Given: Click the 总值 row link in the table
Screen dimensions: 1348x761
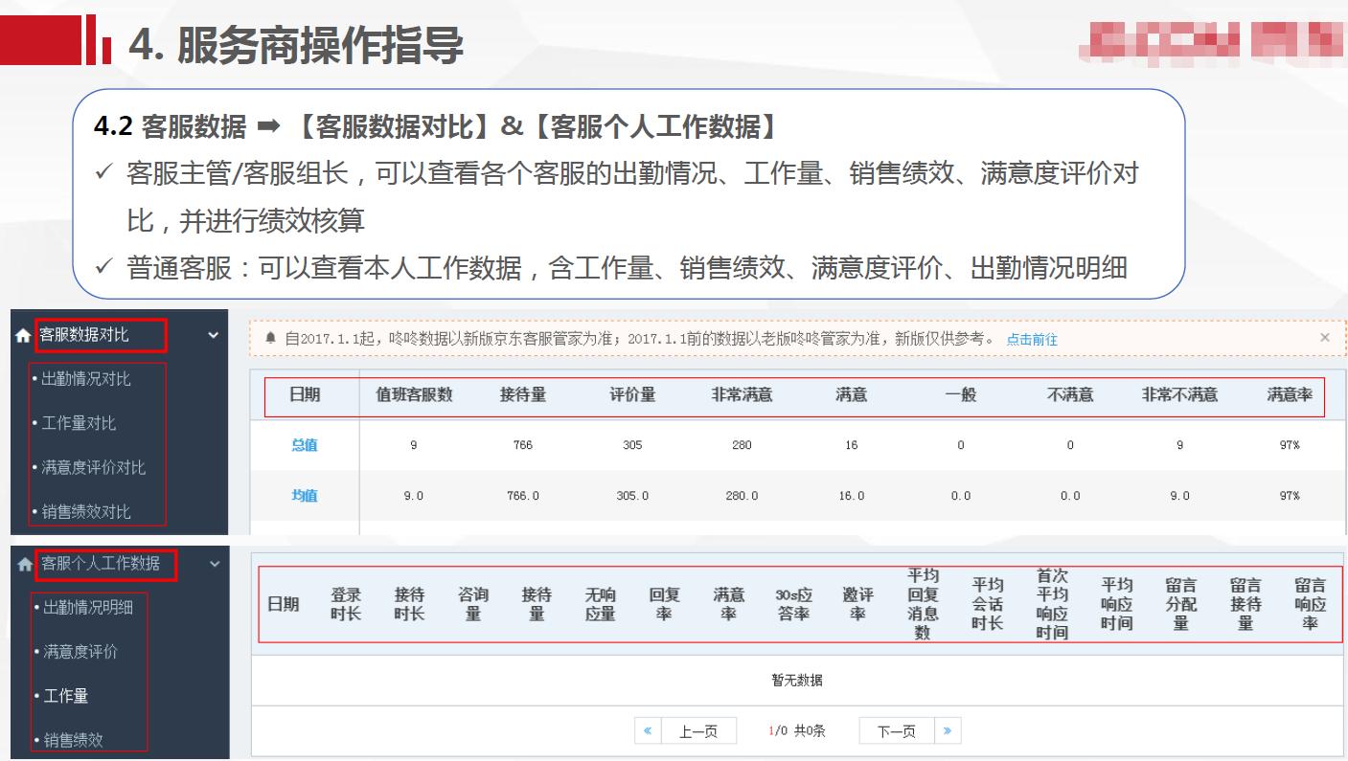Looking at the screenshot, I should [304, 445].
